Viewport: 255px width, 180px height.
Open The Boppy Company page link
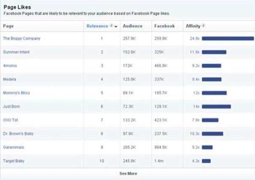point(22,38)
